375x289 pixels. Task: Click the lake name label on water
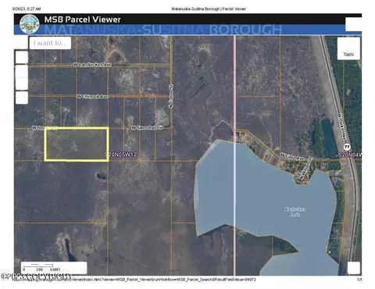tap(295, 212)
